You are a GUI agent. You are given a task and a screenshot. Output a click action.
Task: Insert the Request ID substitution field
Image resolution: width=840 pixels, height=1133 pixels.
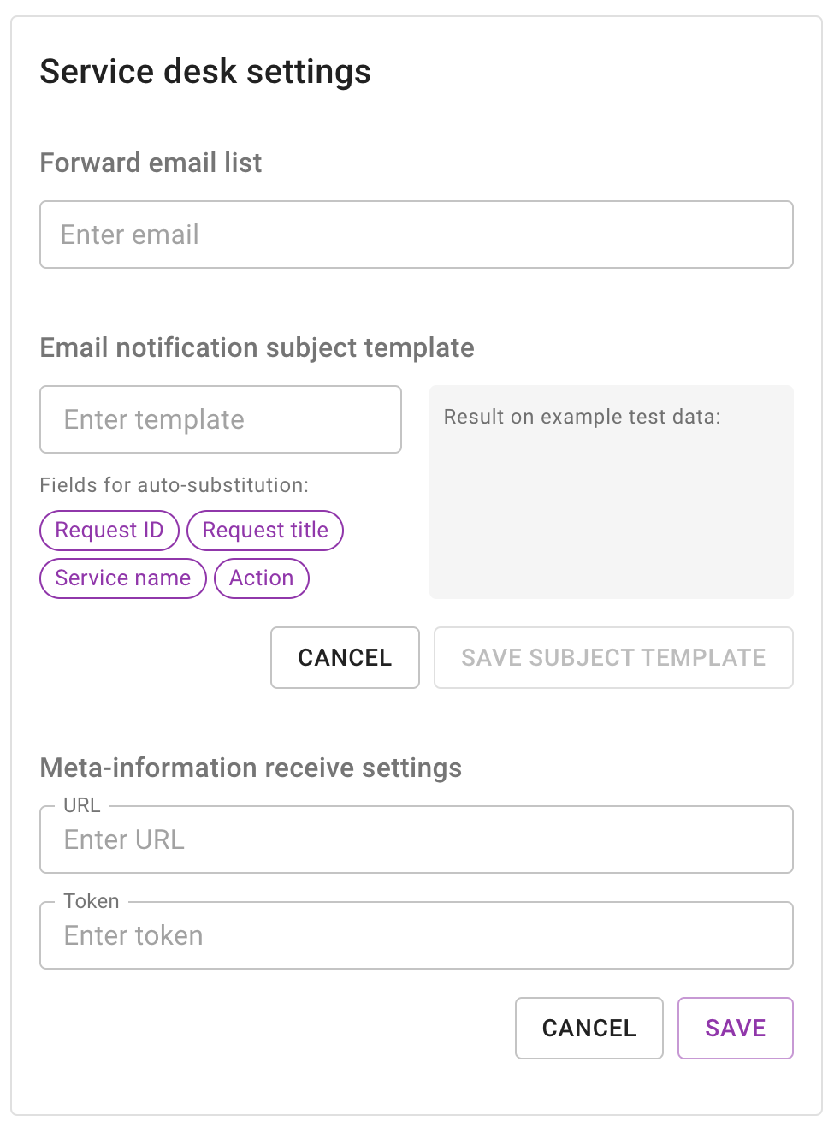[x=109, y=531]
